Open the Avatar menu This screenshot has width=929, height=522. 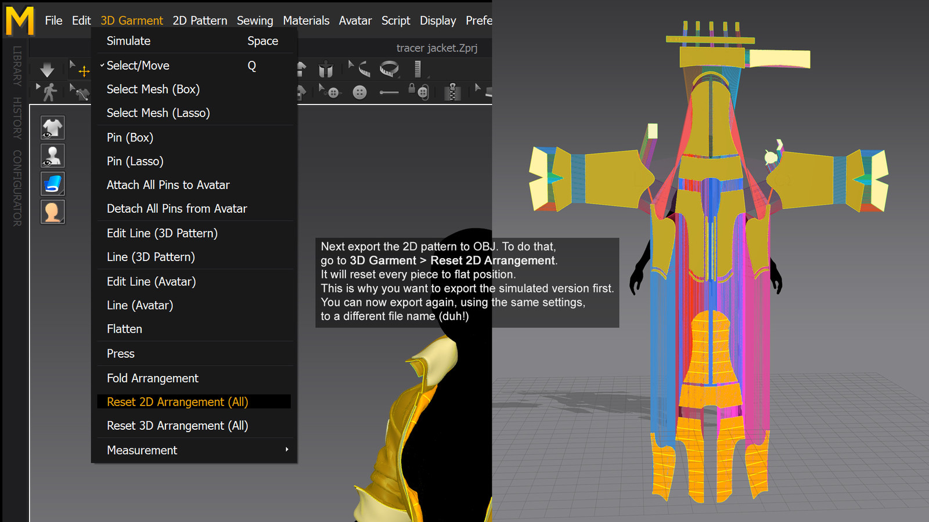click(355, 20)
